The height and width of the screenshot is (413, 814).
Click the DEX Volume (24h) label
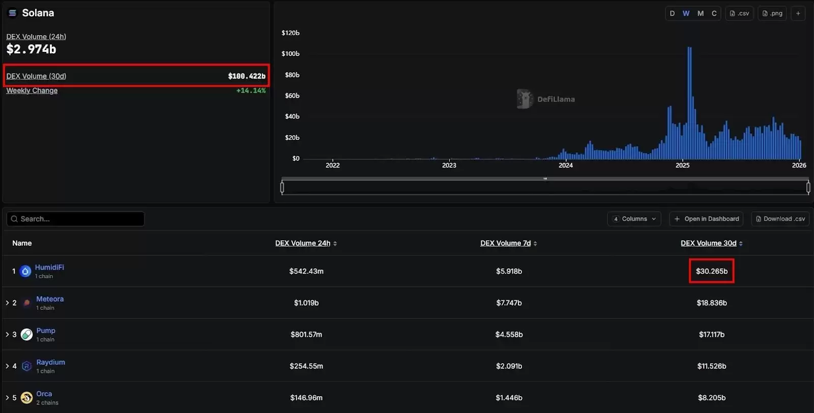(36, 37)
